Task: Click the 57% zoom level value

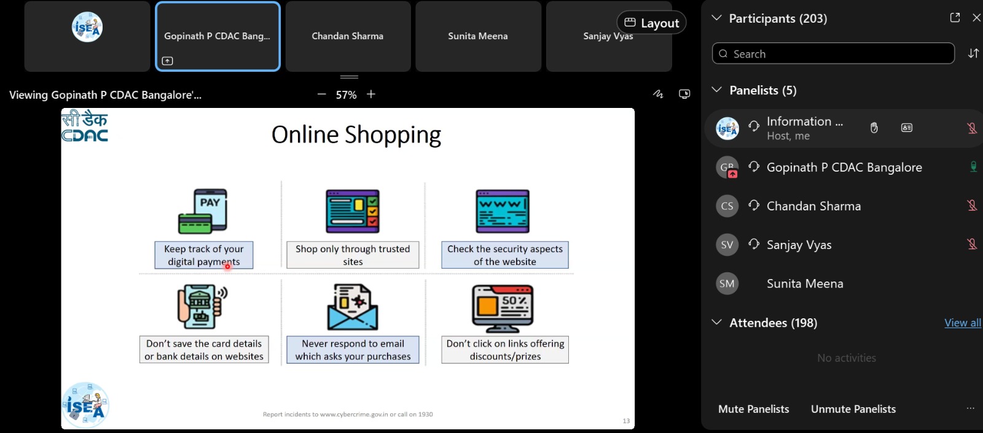Action: click(x=346, y=95)
